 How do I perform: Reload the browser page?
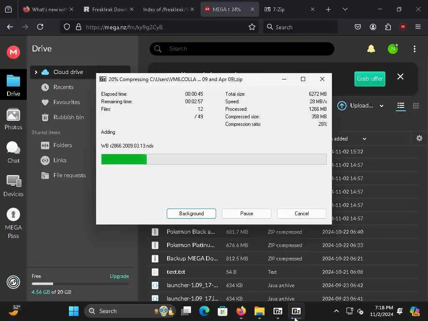40,27
